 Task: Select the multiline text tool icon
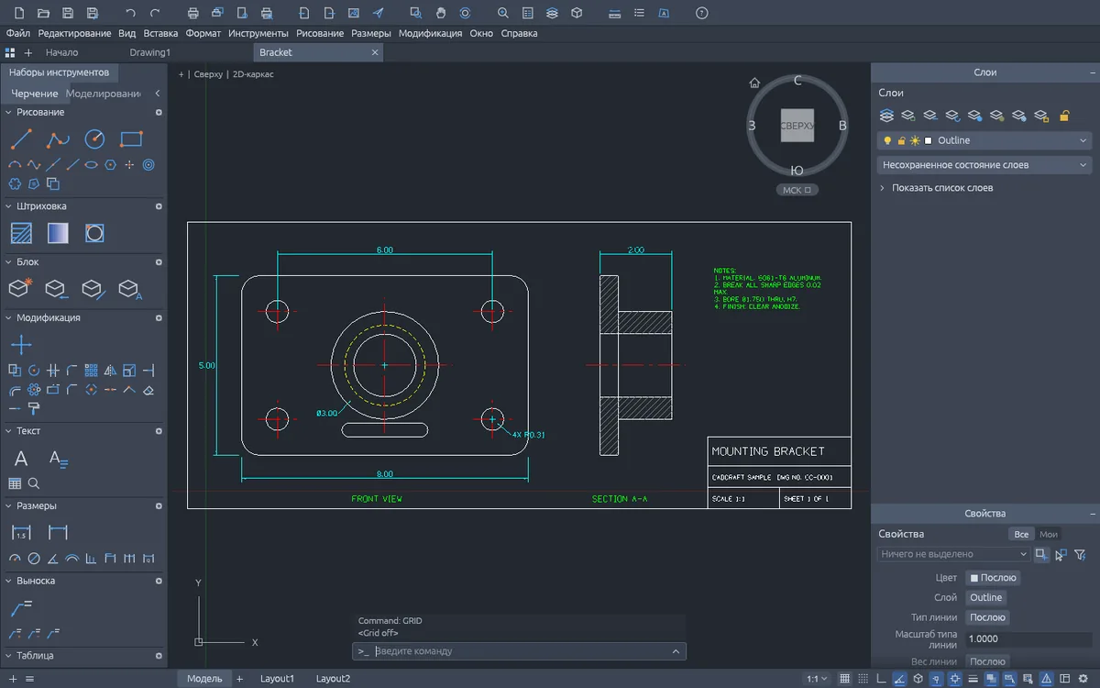click(x=59, y=459)
